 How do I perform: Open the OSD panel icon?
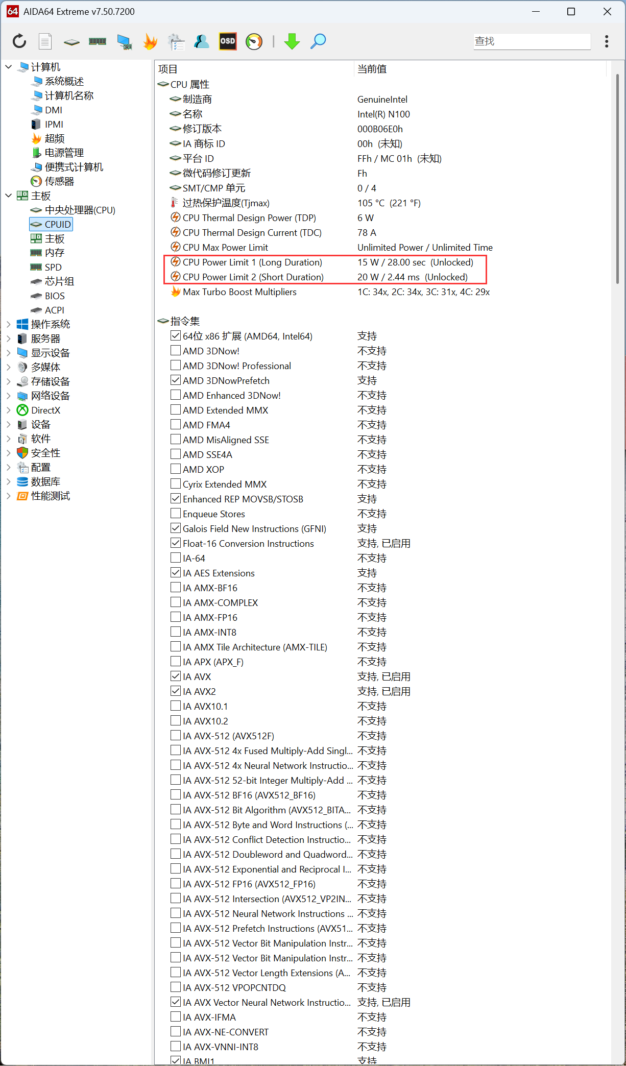(x=228, y=41)
